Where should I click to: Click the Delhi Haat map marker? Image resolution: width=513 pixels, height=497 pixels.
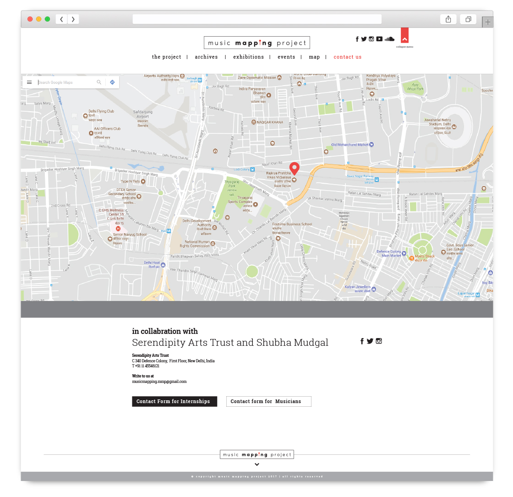click(x=163, y=265)
